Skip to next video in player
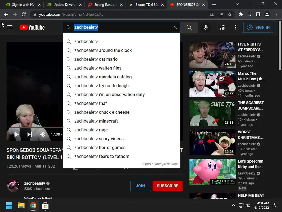Viewport: 282px width, 212px height. pos(29,134)
